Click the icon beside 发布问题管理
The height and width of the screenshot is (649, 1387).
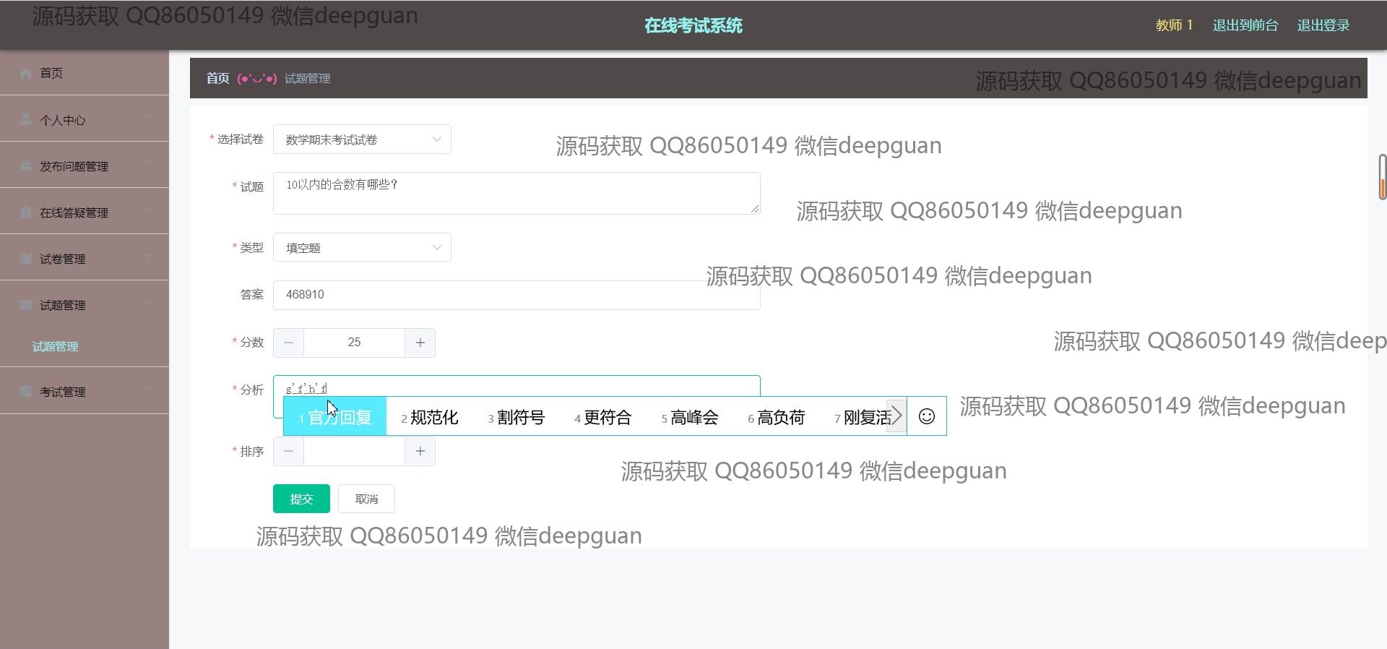click(x=26, y=166)
